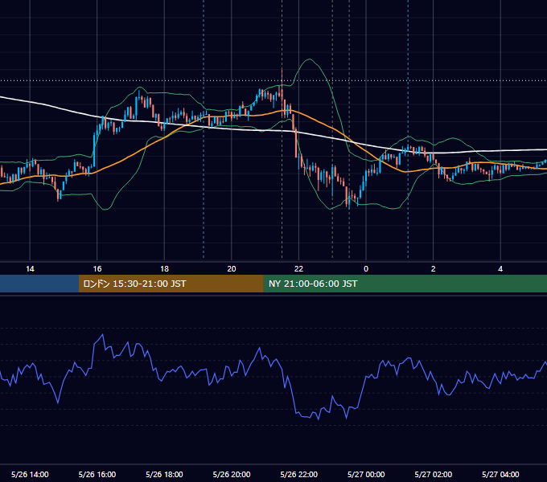Click hour label 20 on upper axis
The image size is (547, 482).
pos(232,269)
